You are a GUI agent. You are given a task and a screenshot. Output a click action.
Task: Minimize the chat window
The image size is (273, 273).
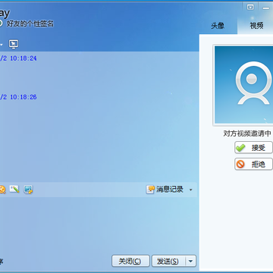point(266,8)
